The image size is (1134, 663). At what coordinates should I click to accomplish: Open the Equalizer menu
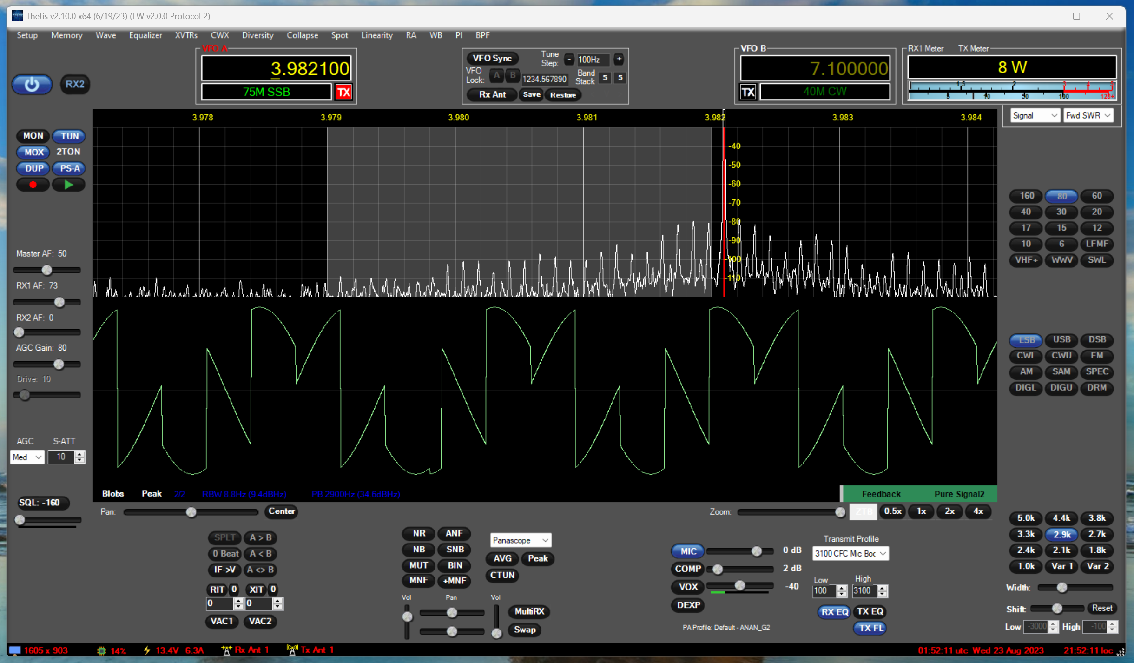point(145,35)
